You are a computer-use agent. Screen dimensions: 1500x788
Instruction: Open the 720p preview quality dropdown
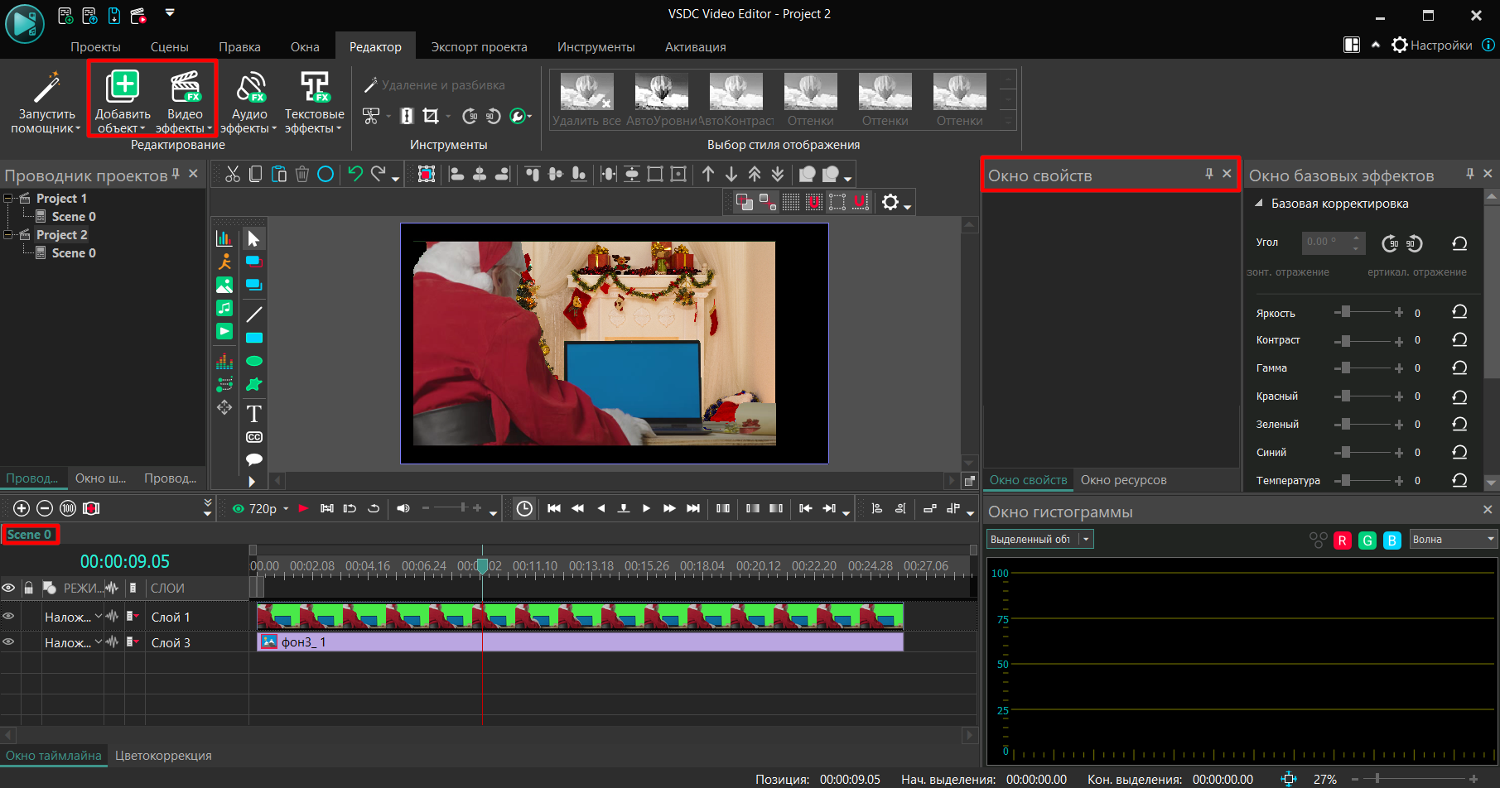(x=286, y=508)
